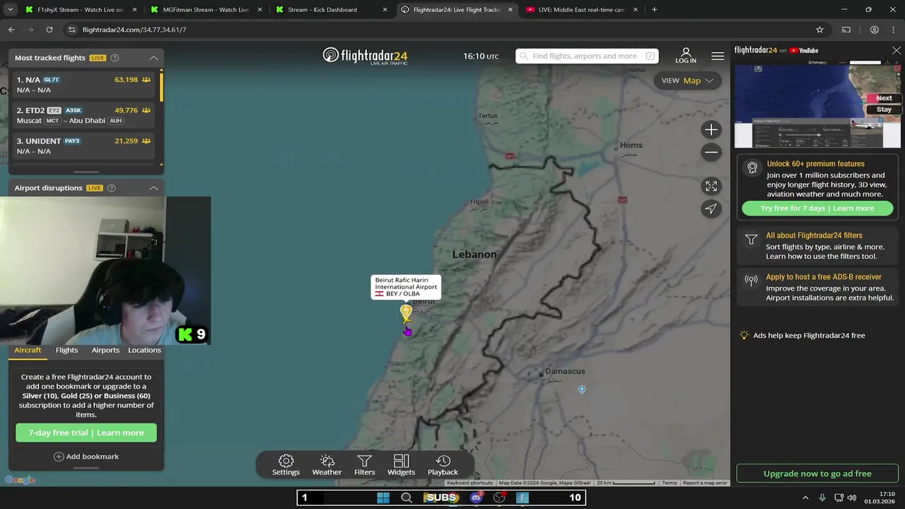
Task: Collapse the Most tracked flights panel
Action: [x=153, y=58]
